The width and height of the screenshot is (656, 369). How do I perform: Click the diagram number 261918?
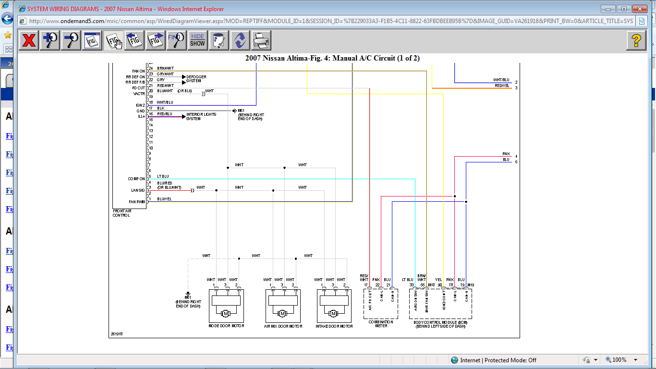pos(116,333)
